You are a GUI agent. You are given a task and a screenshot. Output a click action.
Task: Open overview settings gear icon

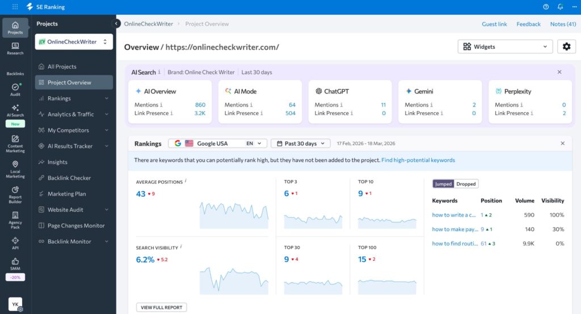[x=567, y=46]
